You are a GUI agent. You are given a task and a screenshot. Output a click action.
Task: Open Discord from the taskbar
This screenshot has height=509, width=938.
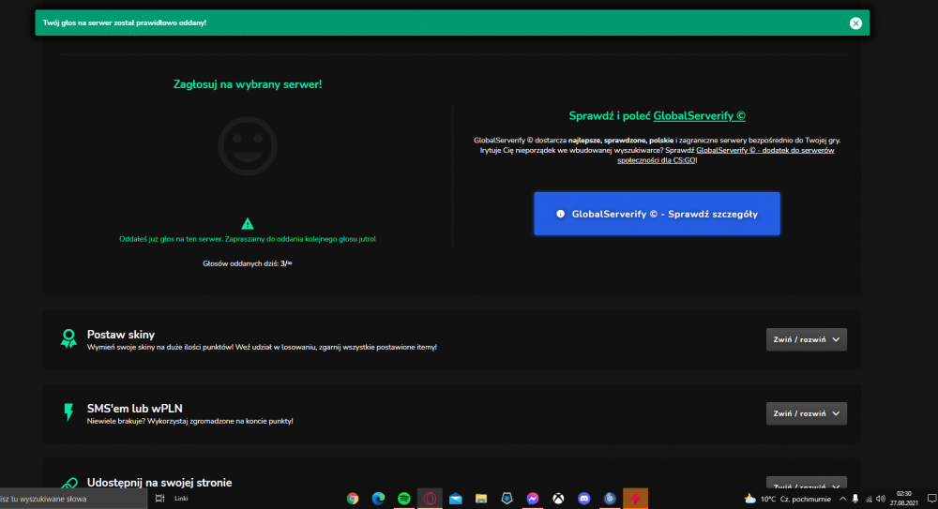[x=583, y=499]
